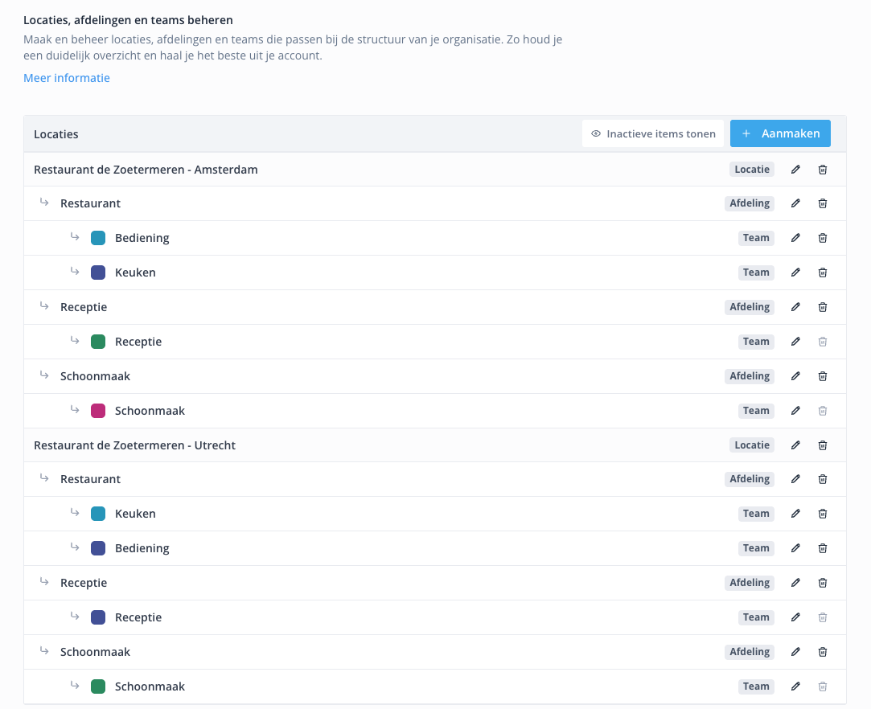Screen dimensions: 871x709
Task: Click pencil icon for Amsterdam Bediening team
Action: pos(795,238)
